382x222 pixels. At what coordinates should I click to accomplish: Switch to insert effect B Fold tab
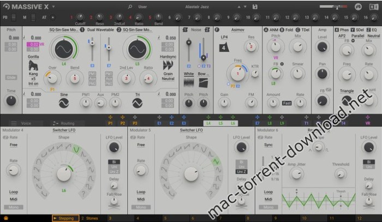(286, 29)
